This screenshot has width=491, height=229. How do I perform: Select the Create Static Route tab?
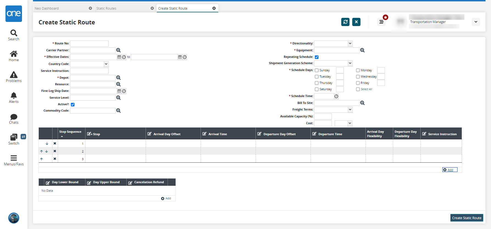click(x=173, y=9)
